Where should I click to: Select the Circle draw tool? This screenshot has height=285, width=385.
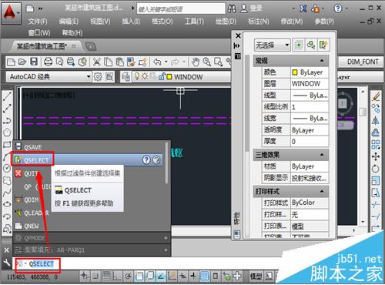coord(7,169)
